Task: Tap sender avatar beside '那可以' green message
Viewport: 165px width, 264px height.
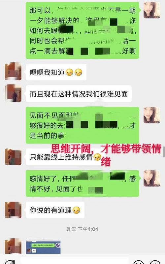Action: (x=152, y=10)
